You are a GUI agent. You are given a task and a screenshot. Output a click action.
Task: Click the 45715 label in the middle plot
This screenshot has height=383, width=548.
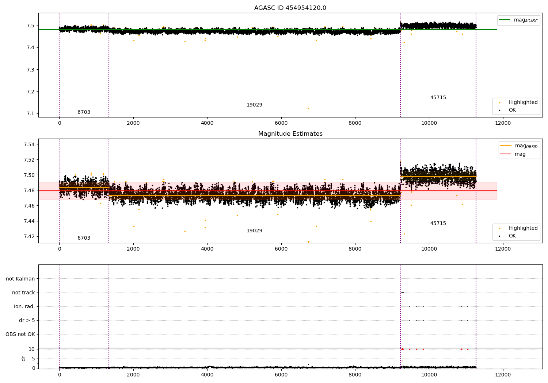[x=438, y=224]
